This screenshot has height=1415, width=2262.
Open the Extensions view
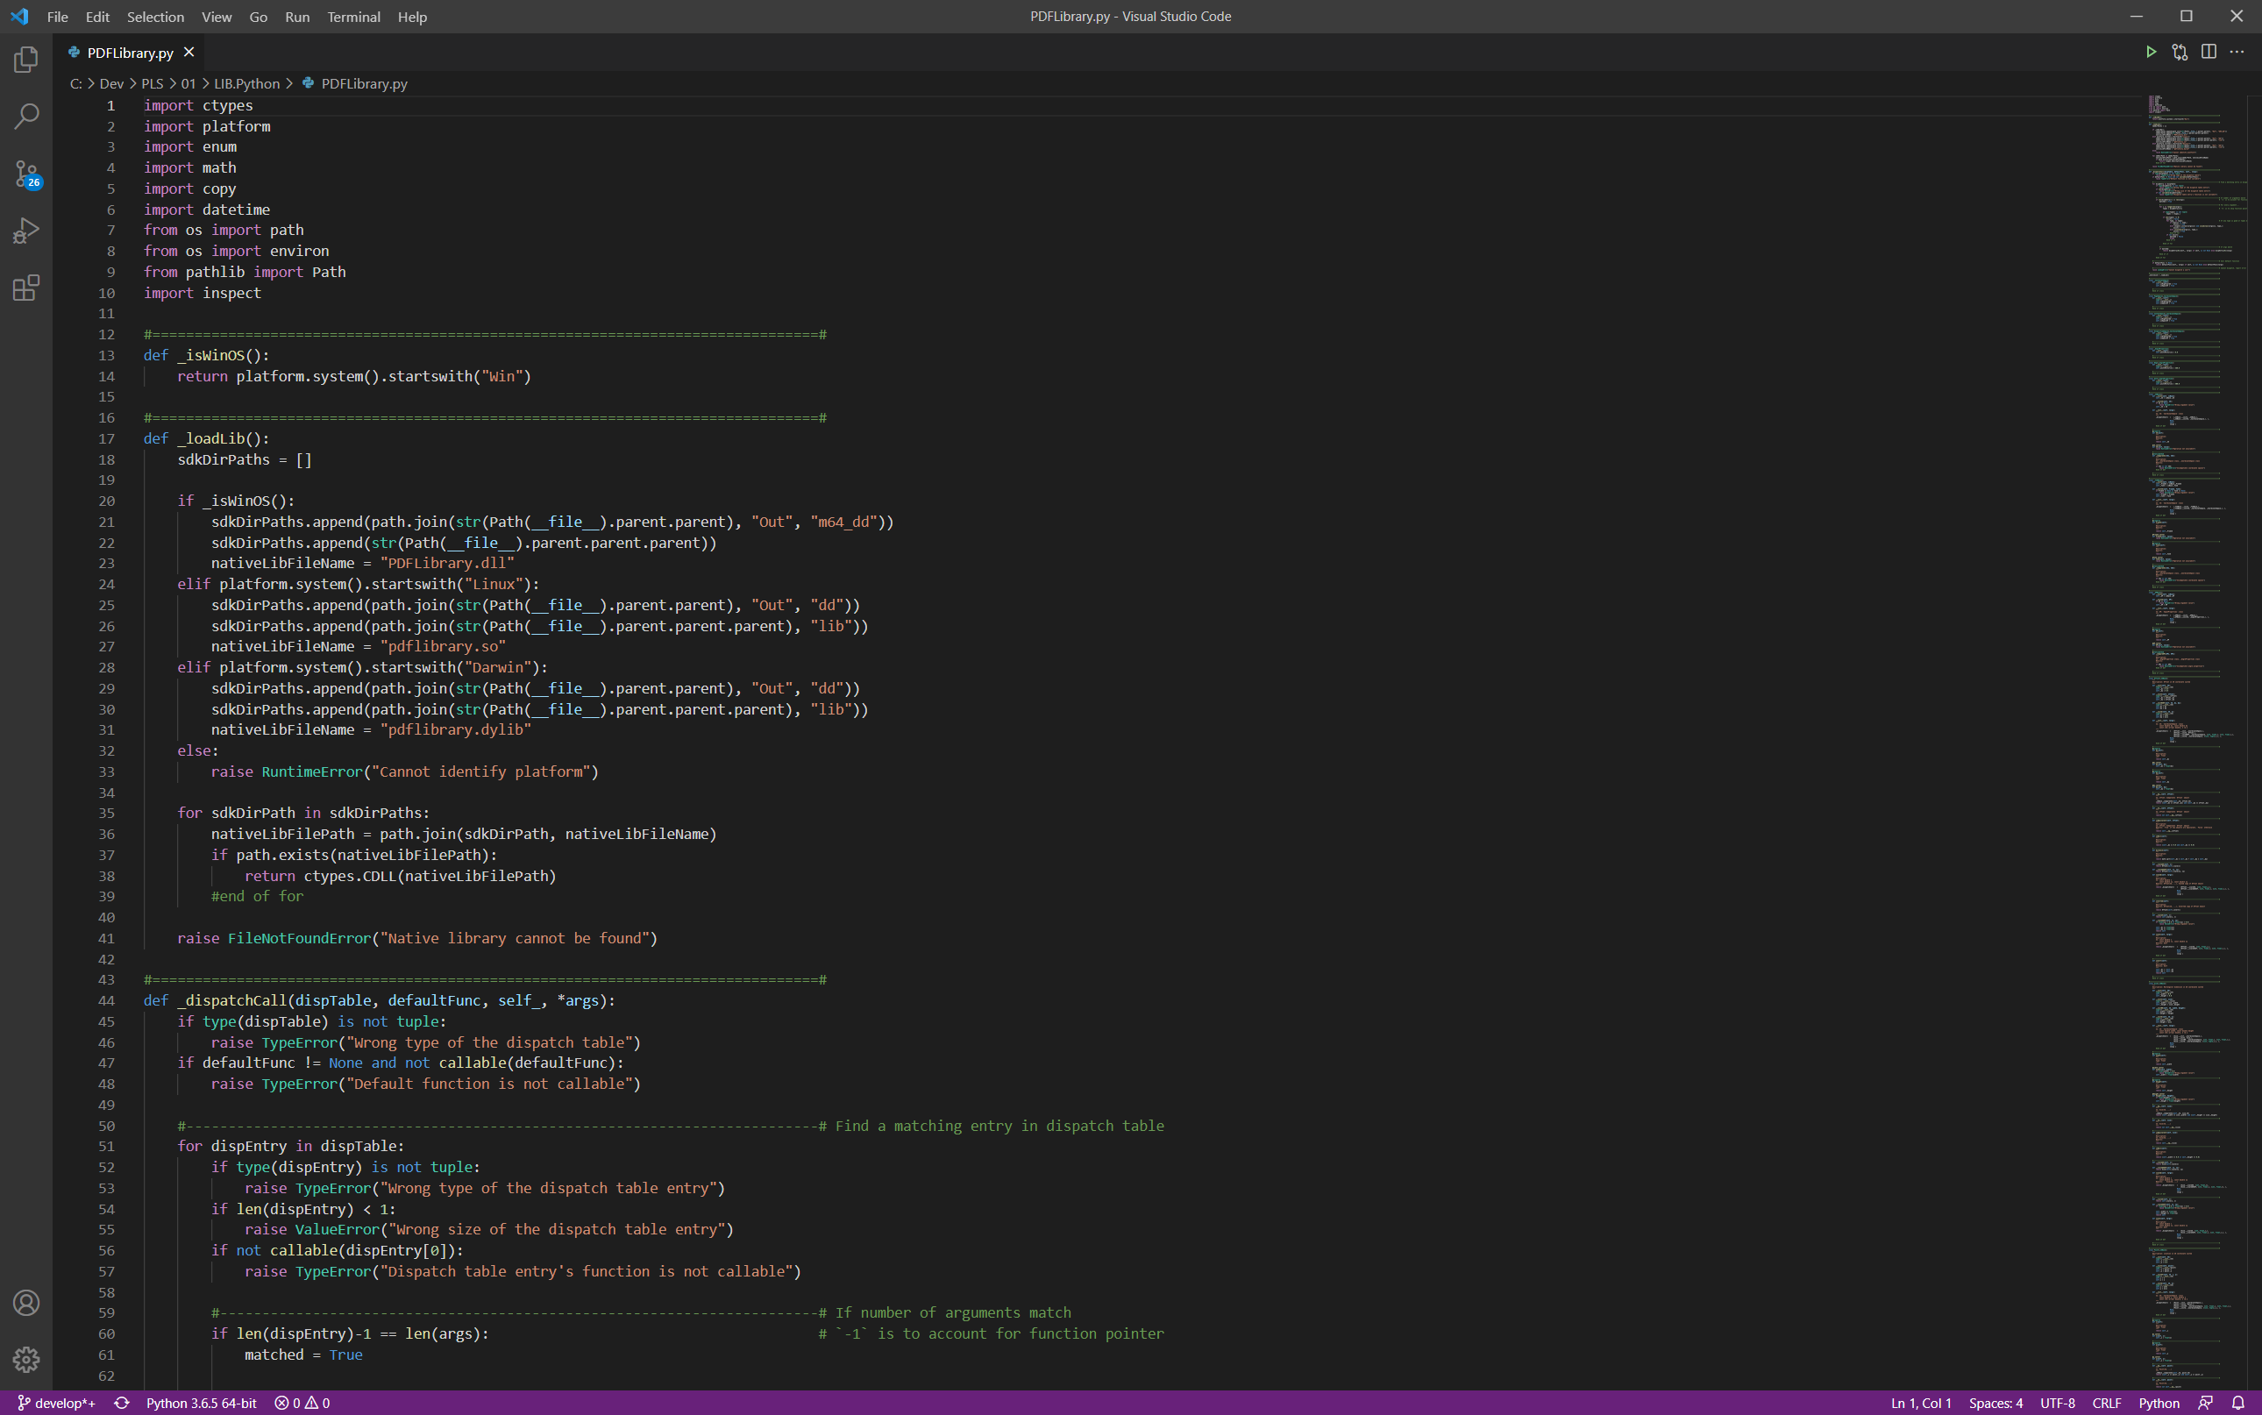(26, 288)
